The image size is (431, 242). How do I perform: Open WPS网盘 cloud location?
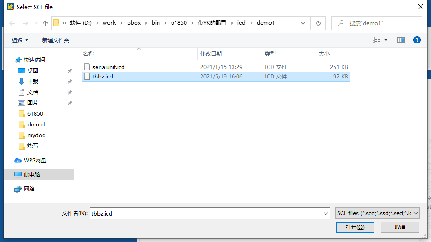click(x=35, y=160)
